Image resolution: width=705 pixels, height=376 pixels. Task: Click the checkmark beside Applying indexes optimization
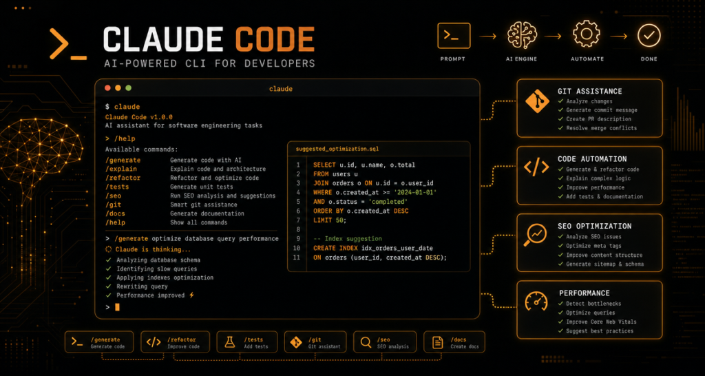tap(108, 278)
